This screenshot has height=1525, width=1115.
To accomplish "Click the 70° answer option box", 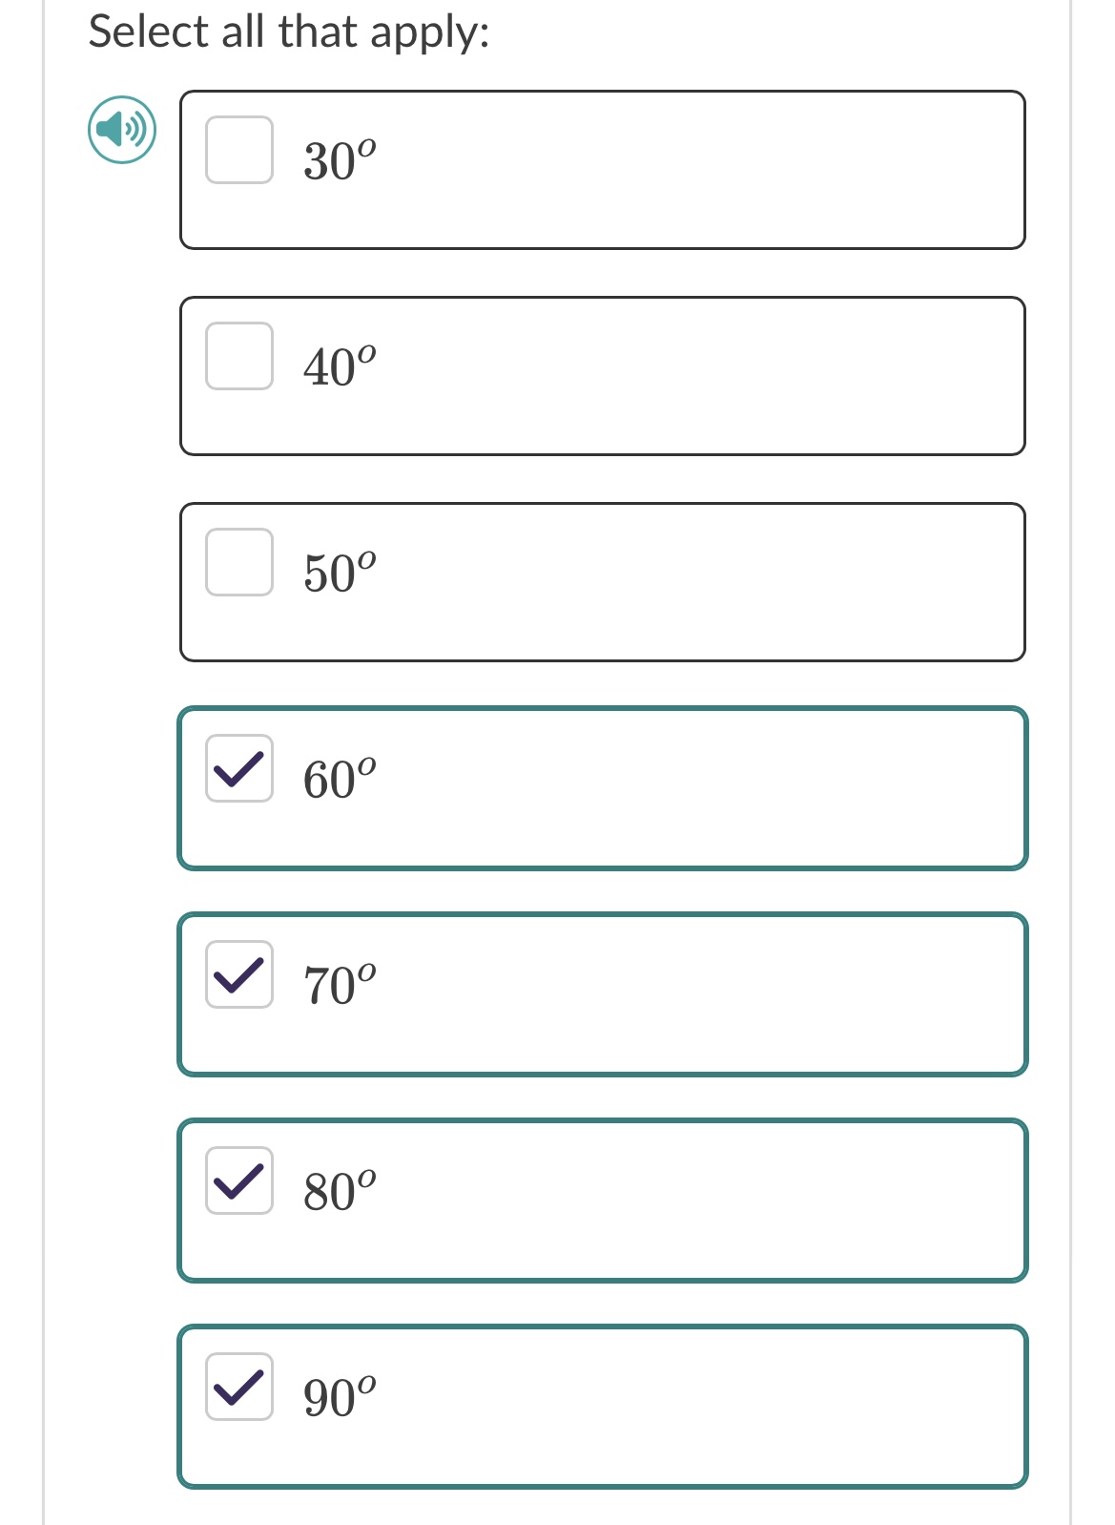I will pos(601,992).
